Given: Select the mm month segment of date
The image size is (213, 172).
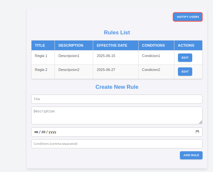Looking at the screenshot, I should click(36, 132).
